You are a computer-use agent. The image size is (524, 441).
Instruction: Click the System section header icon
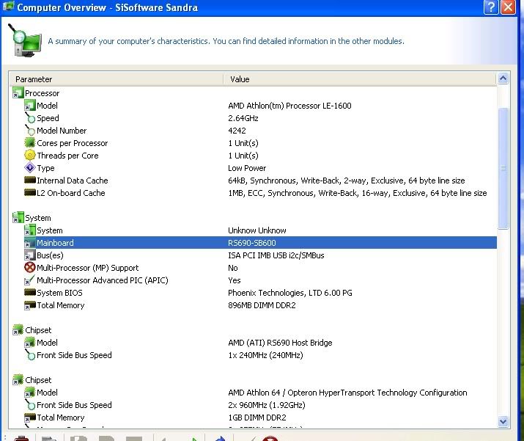(x=18, y=218)
